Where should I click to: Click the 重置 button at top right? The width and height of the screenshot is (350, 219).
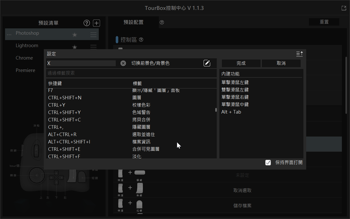[324, 22]
